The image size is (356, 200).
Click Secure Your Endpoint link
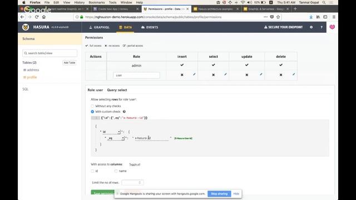(x=283, y=27)
